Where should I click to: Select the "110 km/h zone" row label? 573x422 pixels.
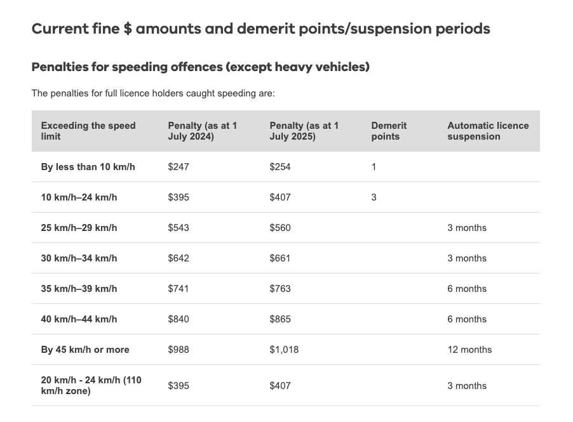click(91, 386)
